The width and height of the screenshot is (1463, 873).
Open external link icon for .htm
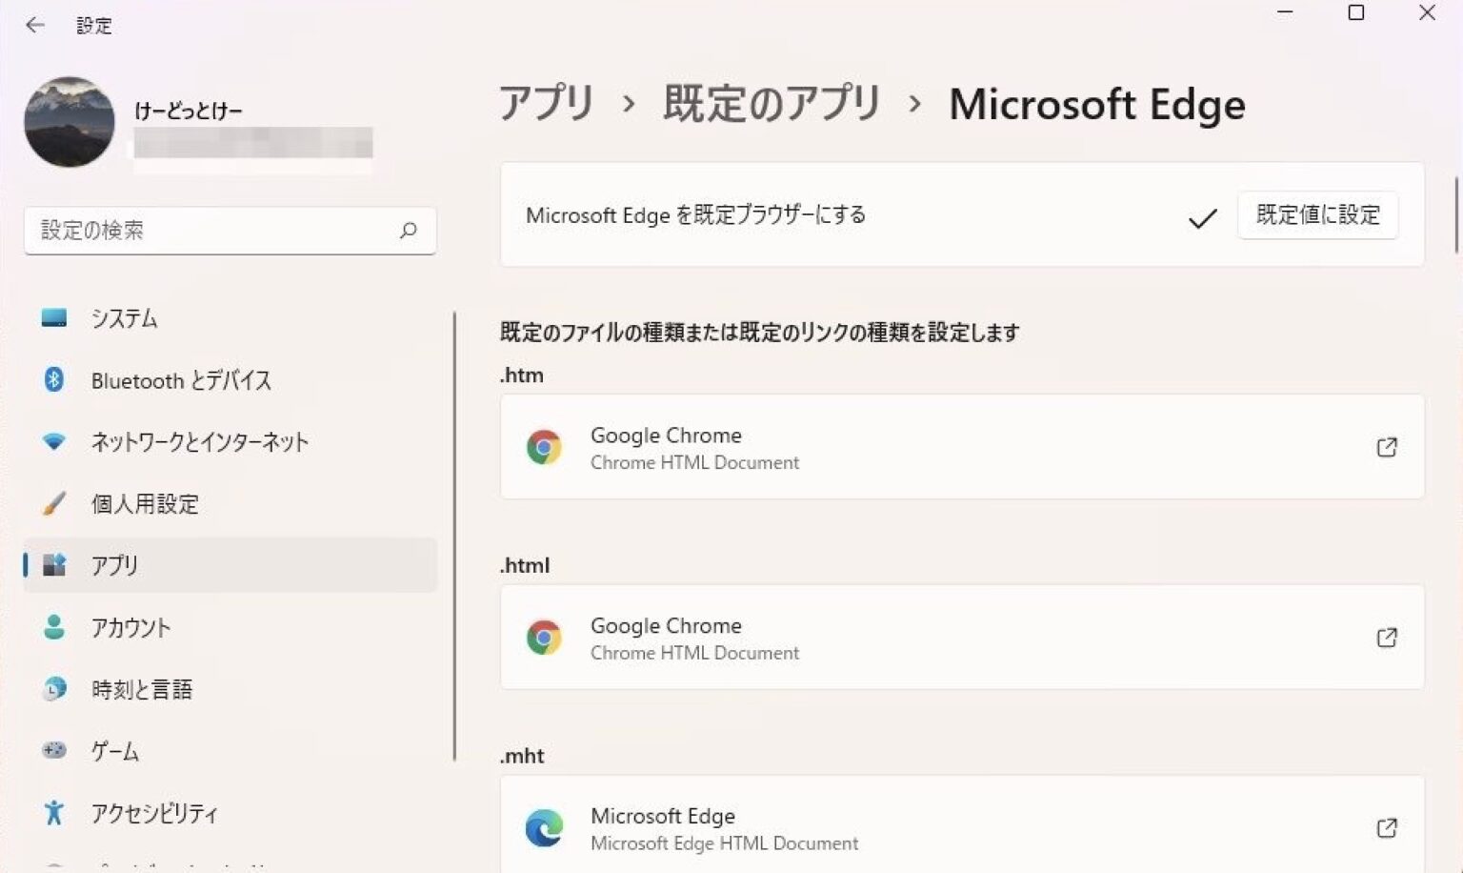click(1387, 447)
